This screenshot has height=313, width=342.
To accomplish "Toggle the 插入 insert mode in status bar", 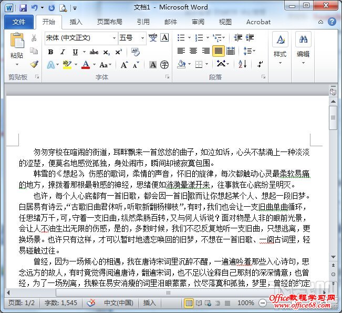I will [150, 303].
